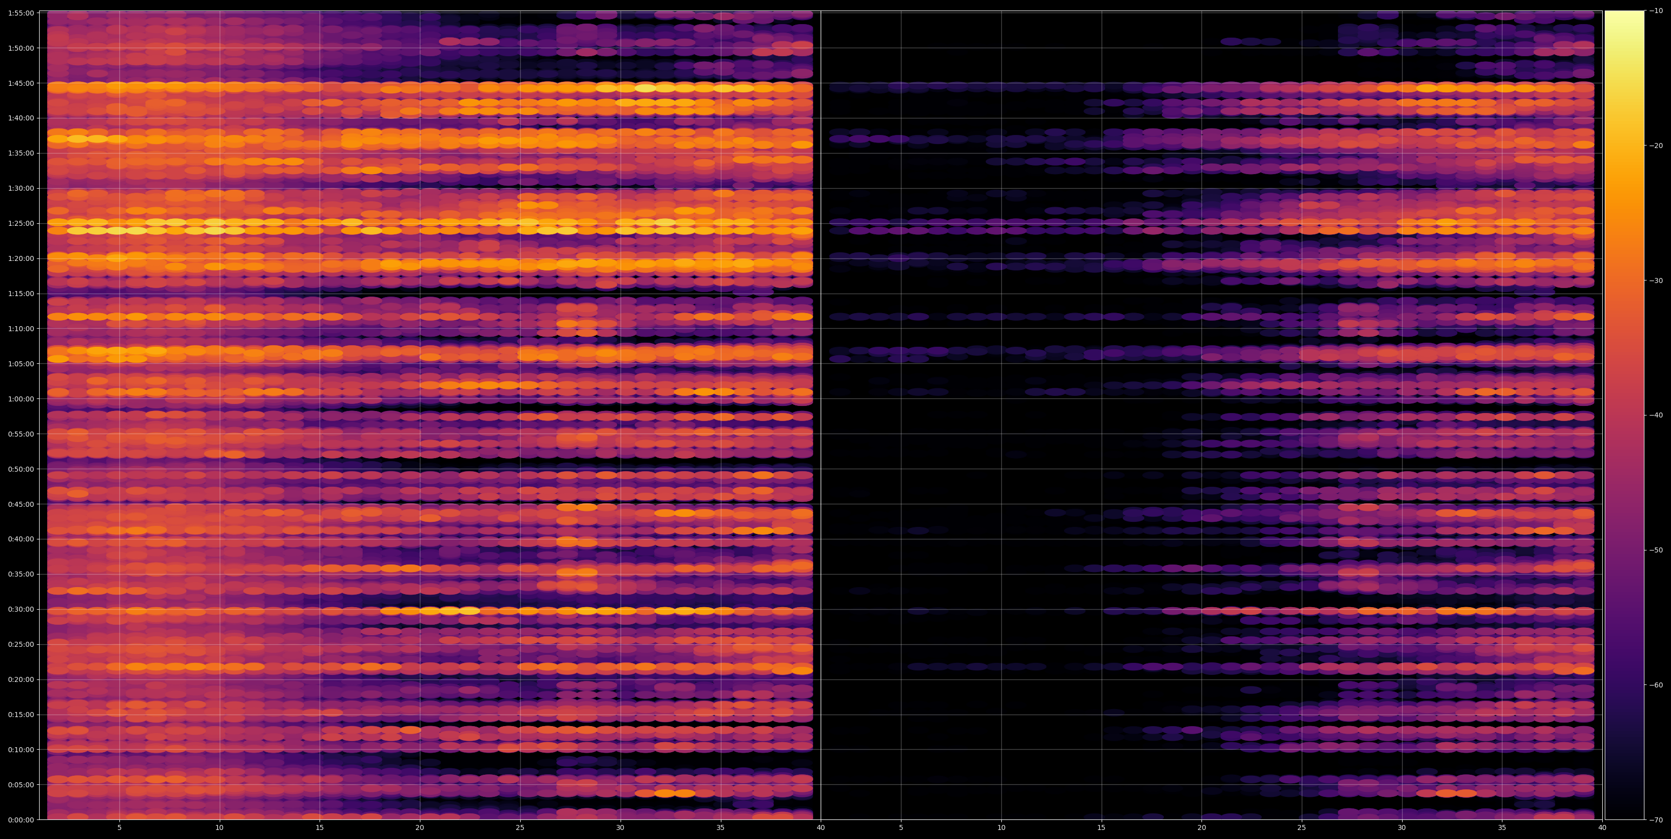Click right heatmap's x-axis tick label 10
Screen dimensions: 1671x839
point(1001,827)
